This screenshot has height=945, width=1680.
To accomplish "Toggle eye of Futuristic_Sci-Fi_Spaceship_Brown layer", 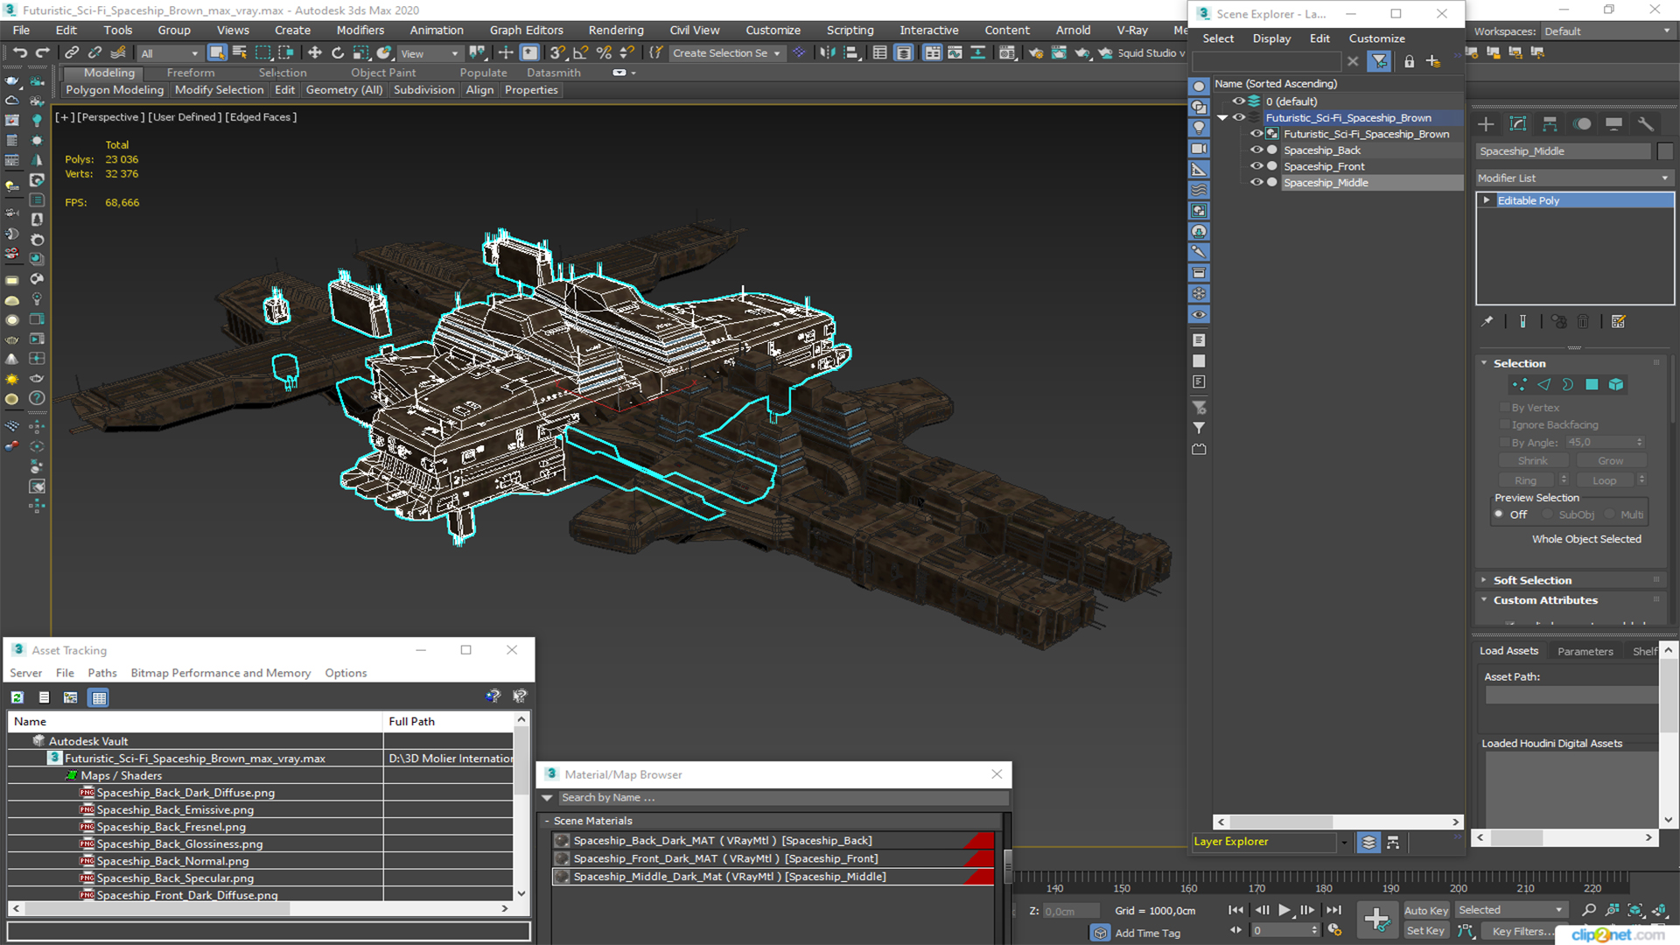I will (x=1239, y=117).
